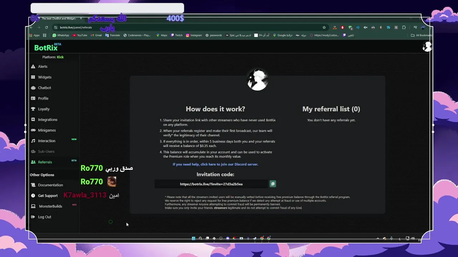458x257 pixels.
Task: Close the BotRix browser tab
Action: pos(81,18)
